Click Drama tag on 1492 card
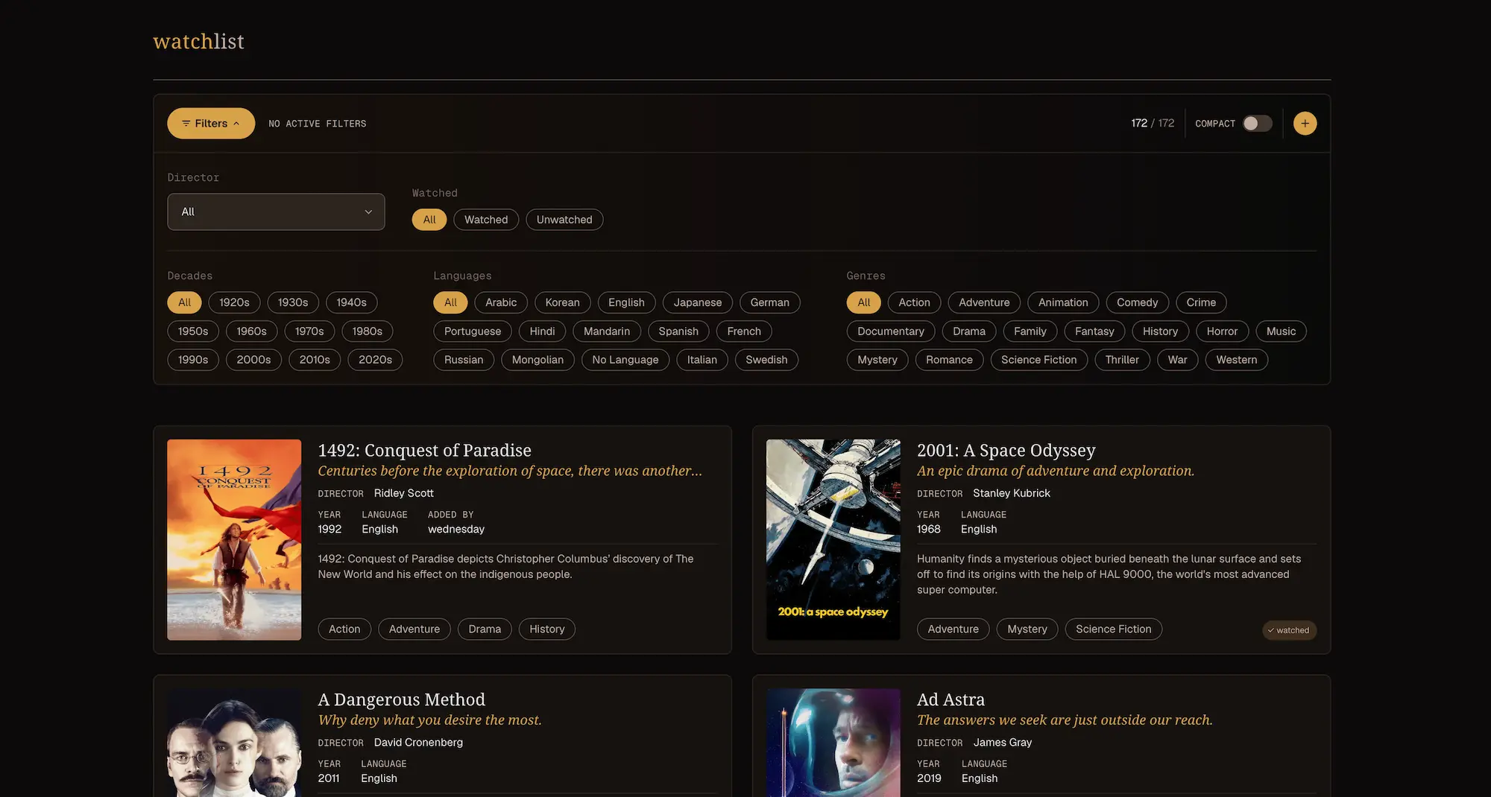The width and height of the screenshot is (1491, 797). pyautogui.click(x=485, y=629)
